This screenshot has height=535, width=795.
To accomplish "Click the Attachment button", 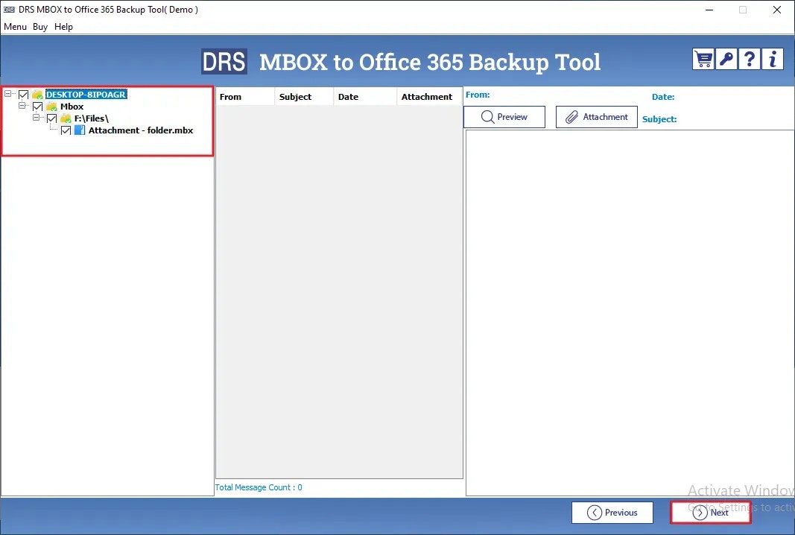I will click(x=597, y=117).
